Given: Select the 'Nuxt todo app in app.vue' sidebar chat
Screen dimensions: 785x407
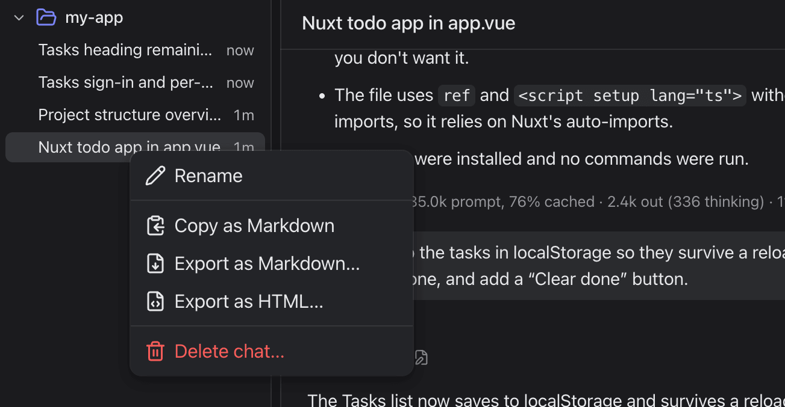Looking at the screenshot, I should pyautogui.click(x=135, y=147).
